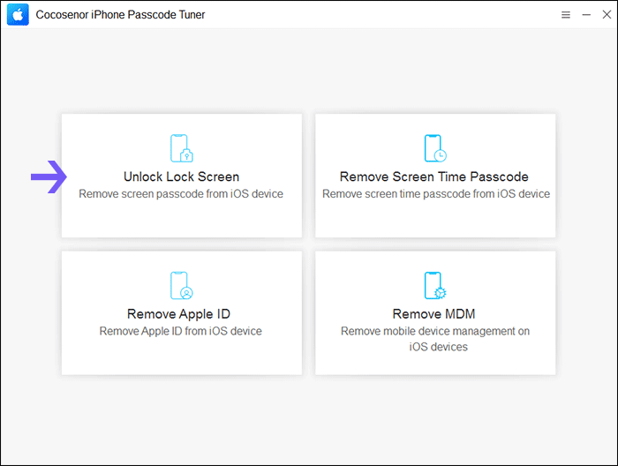The height and width of the screenshot is (466, 618).
Task: Click empty space below Unlock Lock Screen description
Action: (x=181, y=220)
